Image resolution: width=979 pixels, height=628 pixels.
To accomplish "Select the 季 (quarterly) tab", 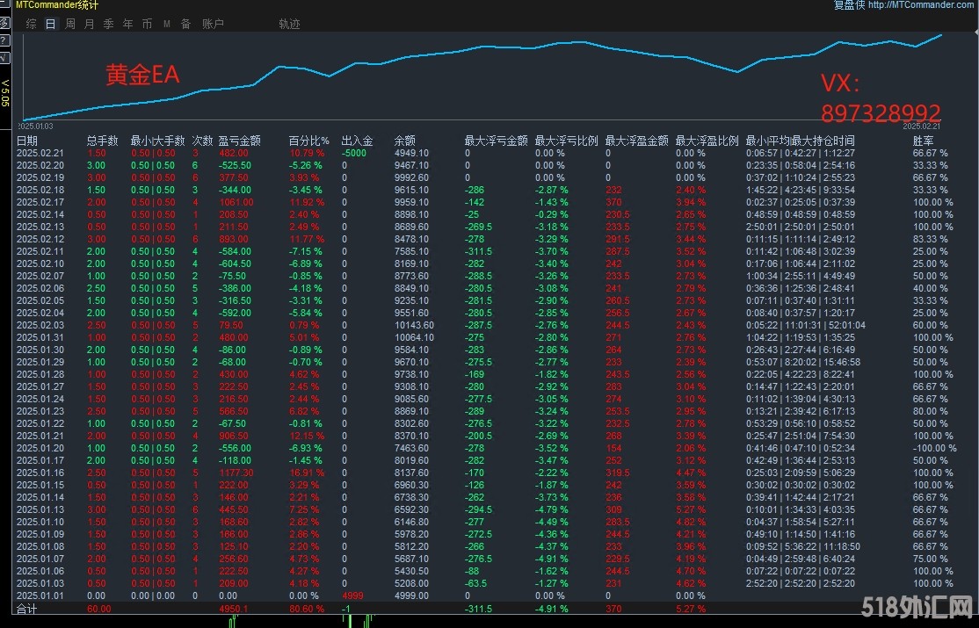I will tap(108, 24).
